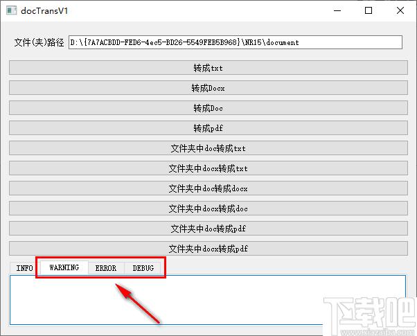
Task: Close the docTransV1 window
Action: click(400, 10)
